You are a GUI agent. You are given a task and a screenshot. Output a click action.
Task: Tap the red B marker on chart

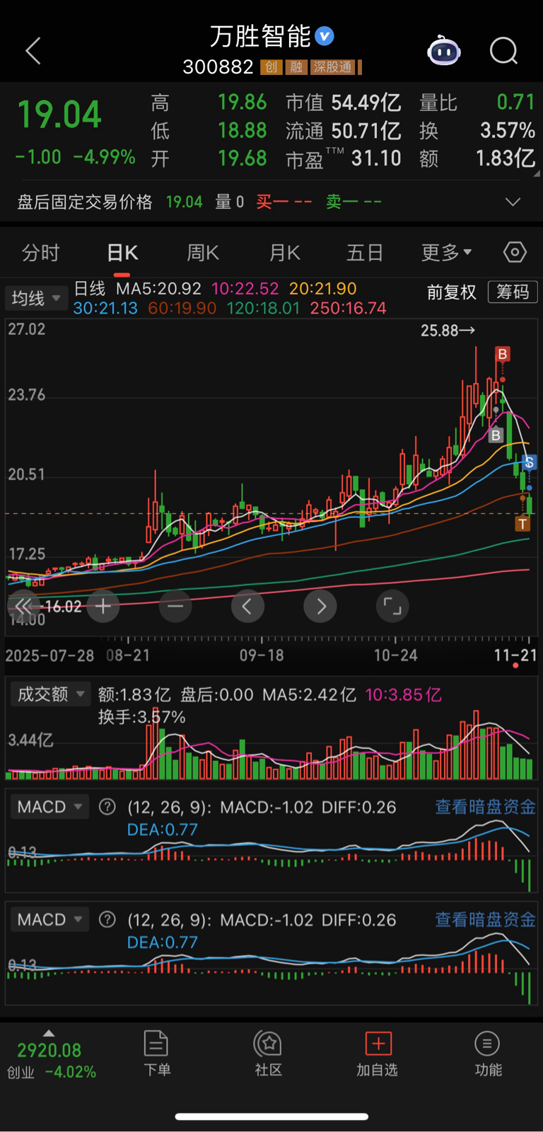coord(503,354)
